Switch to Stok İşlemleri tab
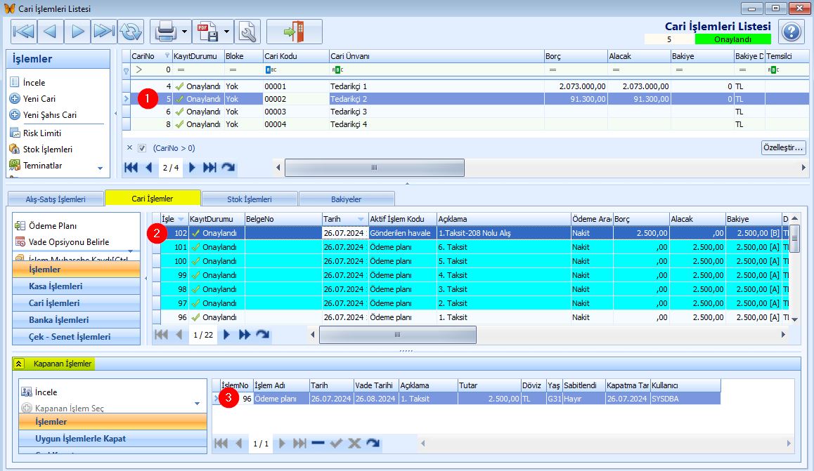This screenshot has height=471, width=814. point(249,199)
